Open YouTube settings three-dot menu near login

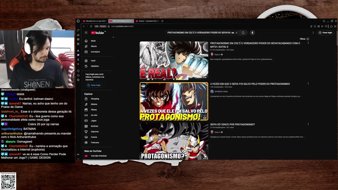pos(313,33)
